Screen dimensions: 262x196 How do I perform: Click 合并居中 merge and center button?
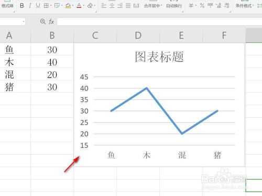point(152,6)
